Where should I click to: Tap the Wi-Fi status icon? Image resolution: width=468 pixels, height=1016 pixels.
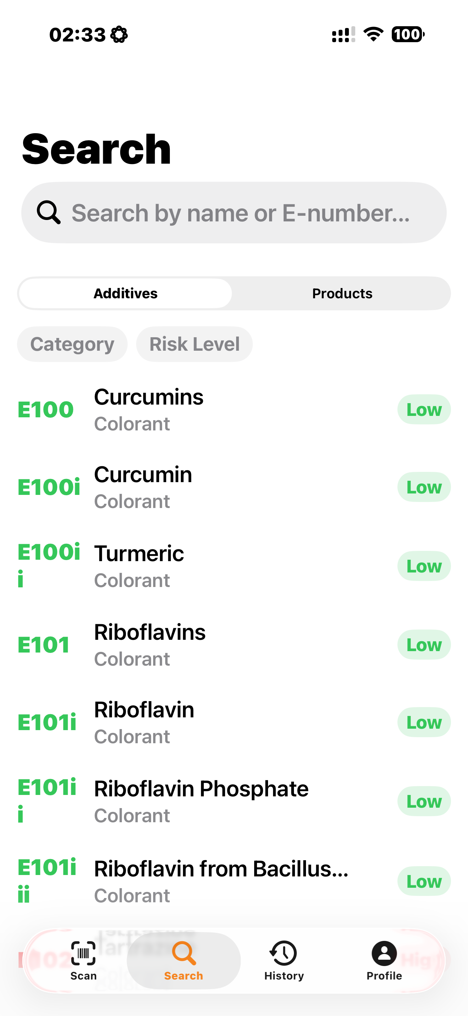pyautogui.click(x=373, y=34)
